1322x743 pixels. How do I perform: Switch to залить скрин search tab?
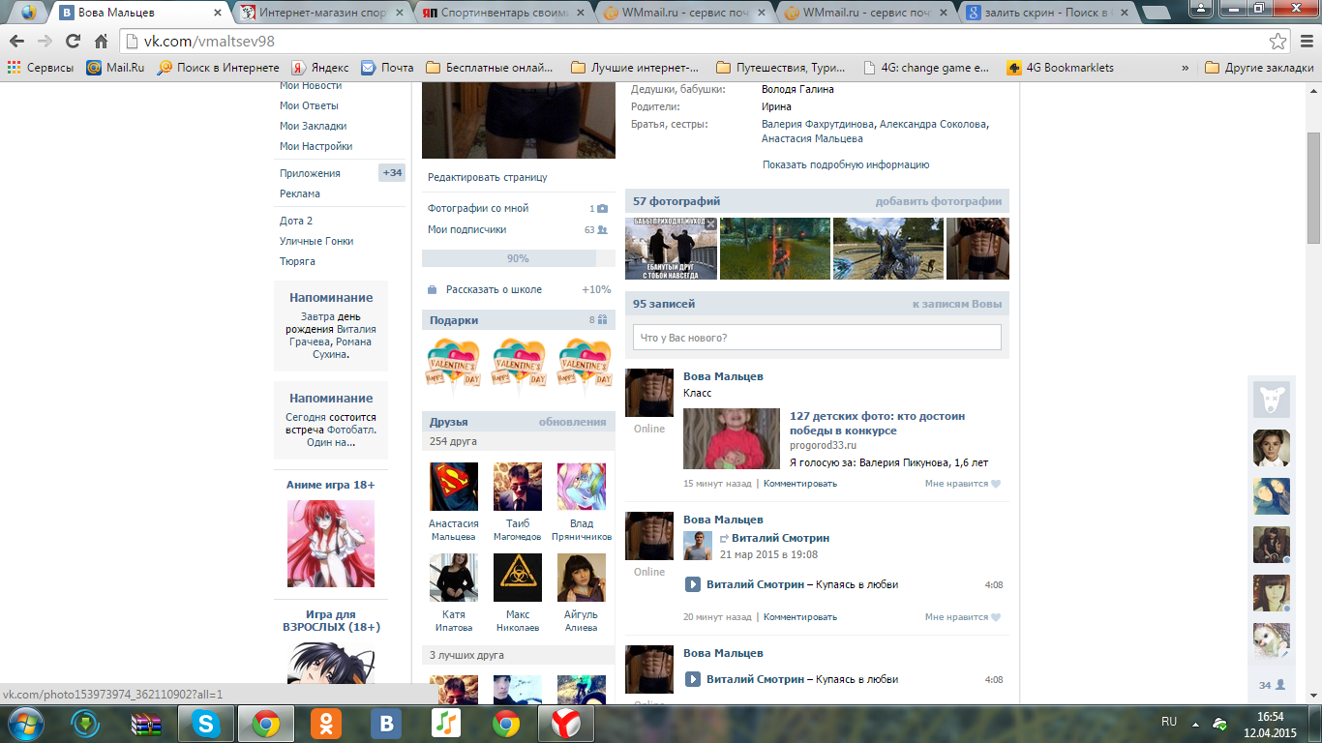pyautogui.click(x=1046, y=13)
